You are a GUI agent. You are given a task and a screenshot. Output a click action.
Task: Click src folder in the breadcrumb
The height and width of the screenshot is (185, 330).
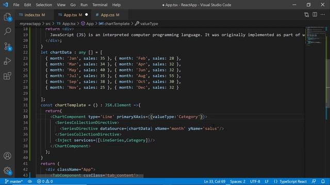click(x=48, y=24)
